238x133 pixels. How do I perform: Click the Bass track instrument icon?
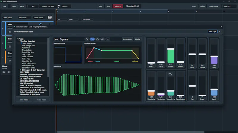click(10, 46)
